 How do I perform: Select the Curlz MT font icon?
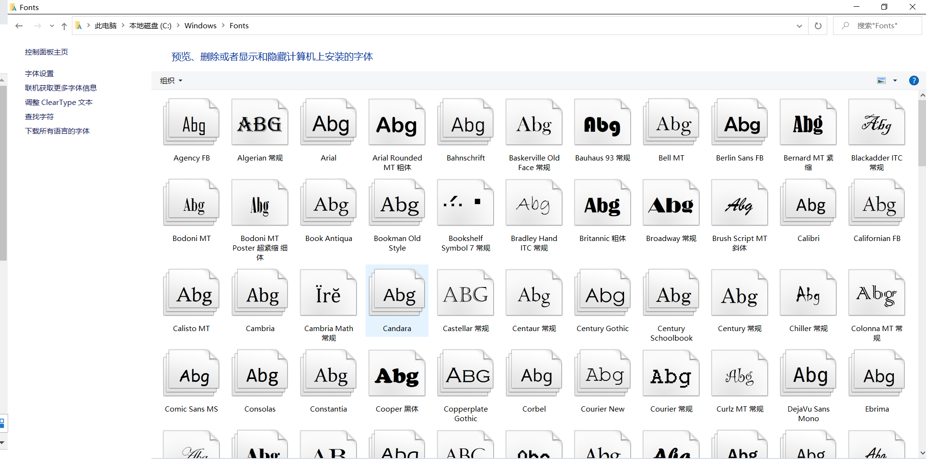(740, 373)
